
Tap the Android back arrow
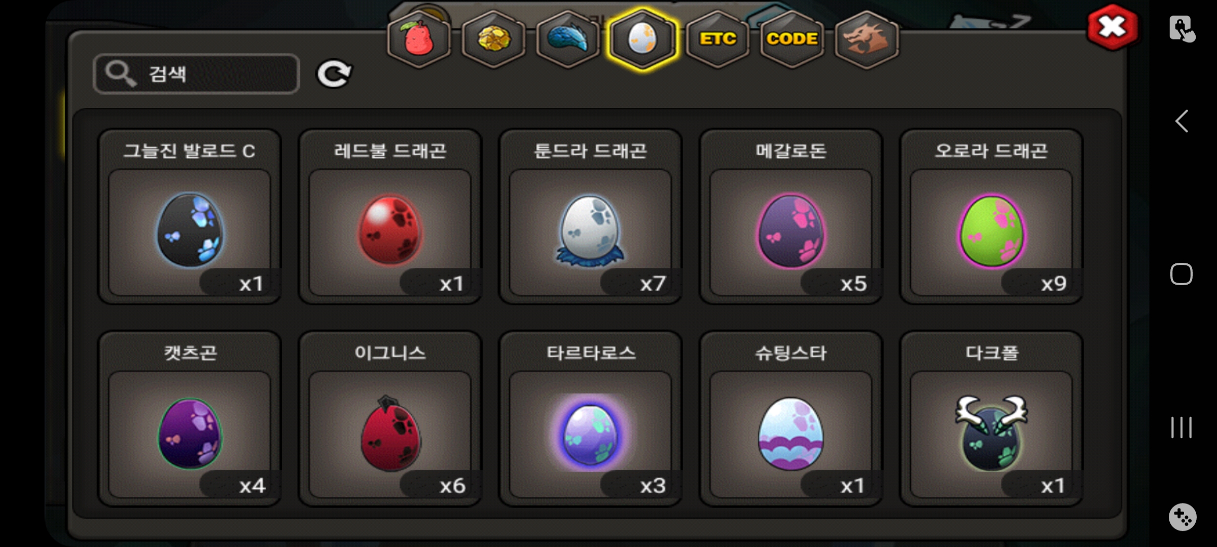pos(1182,121)
